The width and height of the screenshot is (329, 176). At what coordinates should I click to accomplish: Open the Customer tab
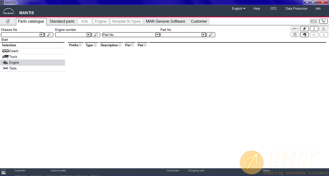(x=199, y=21)
